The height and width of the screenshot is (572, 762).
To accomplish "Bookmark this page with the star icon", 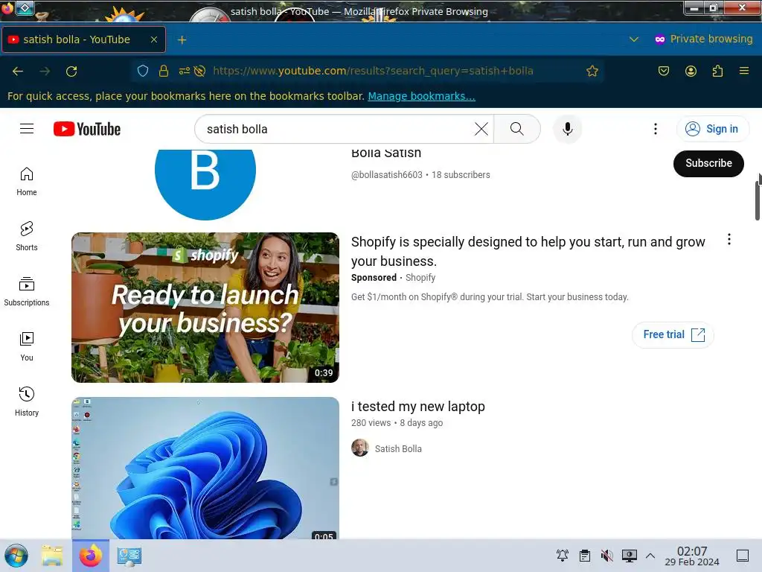I will tap(592, 71).
